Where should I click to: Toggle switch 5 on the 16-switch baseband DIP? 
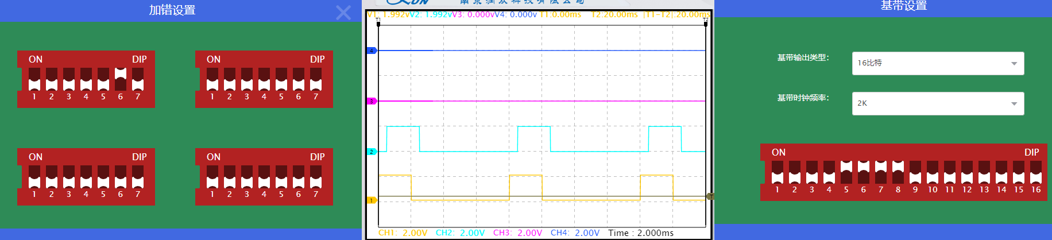[846, 172]
